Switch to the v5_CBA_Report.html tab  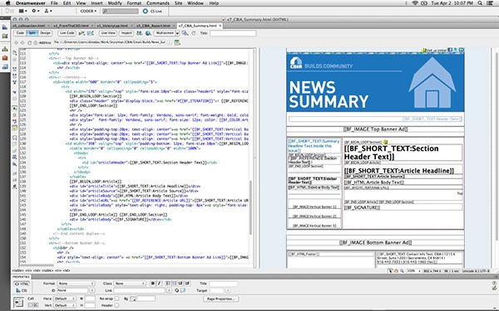(154, 26)
